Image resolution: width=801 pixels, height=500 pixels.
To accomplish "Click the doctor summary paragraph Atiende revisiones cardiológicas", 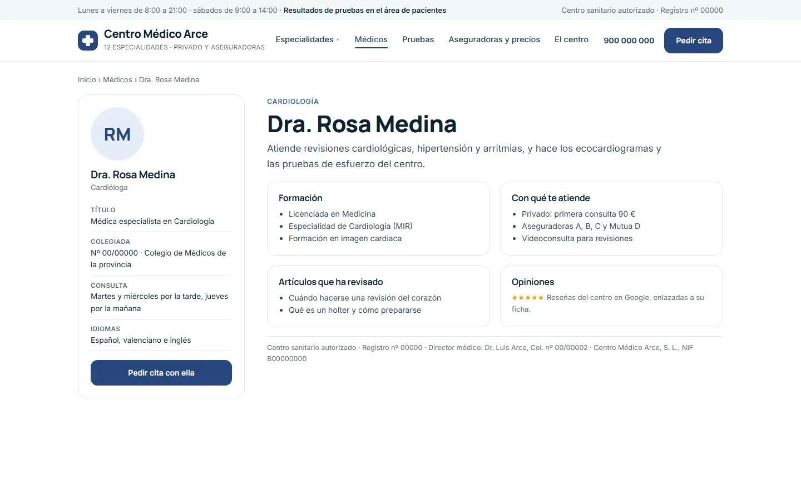I will [x=464, y=156].
